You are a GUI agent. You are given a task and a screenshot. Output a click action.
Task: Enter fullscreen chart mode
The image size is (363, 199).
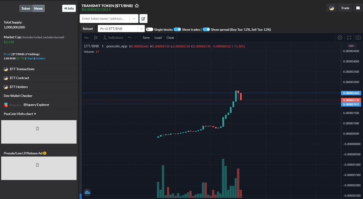349,38
